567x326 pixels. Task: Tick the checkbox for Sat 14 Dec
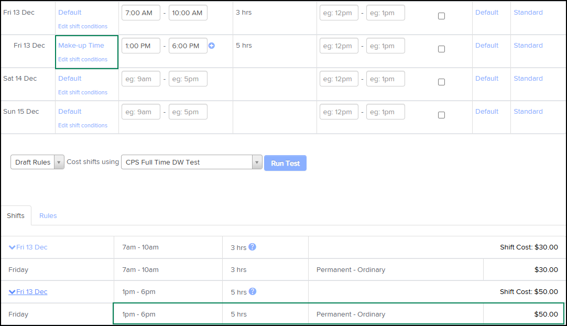tap(441, 82)
